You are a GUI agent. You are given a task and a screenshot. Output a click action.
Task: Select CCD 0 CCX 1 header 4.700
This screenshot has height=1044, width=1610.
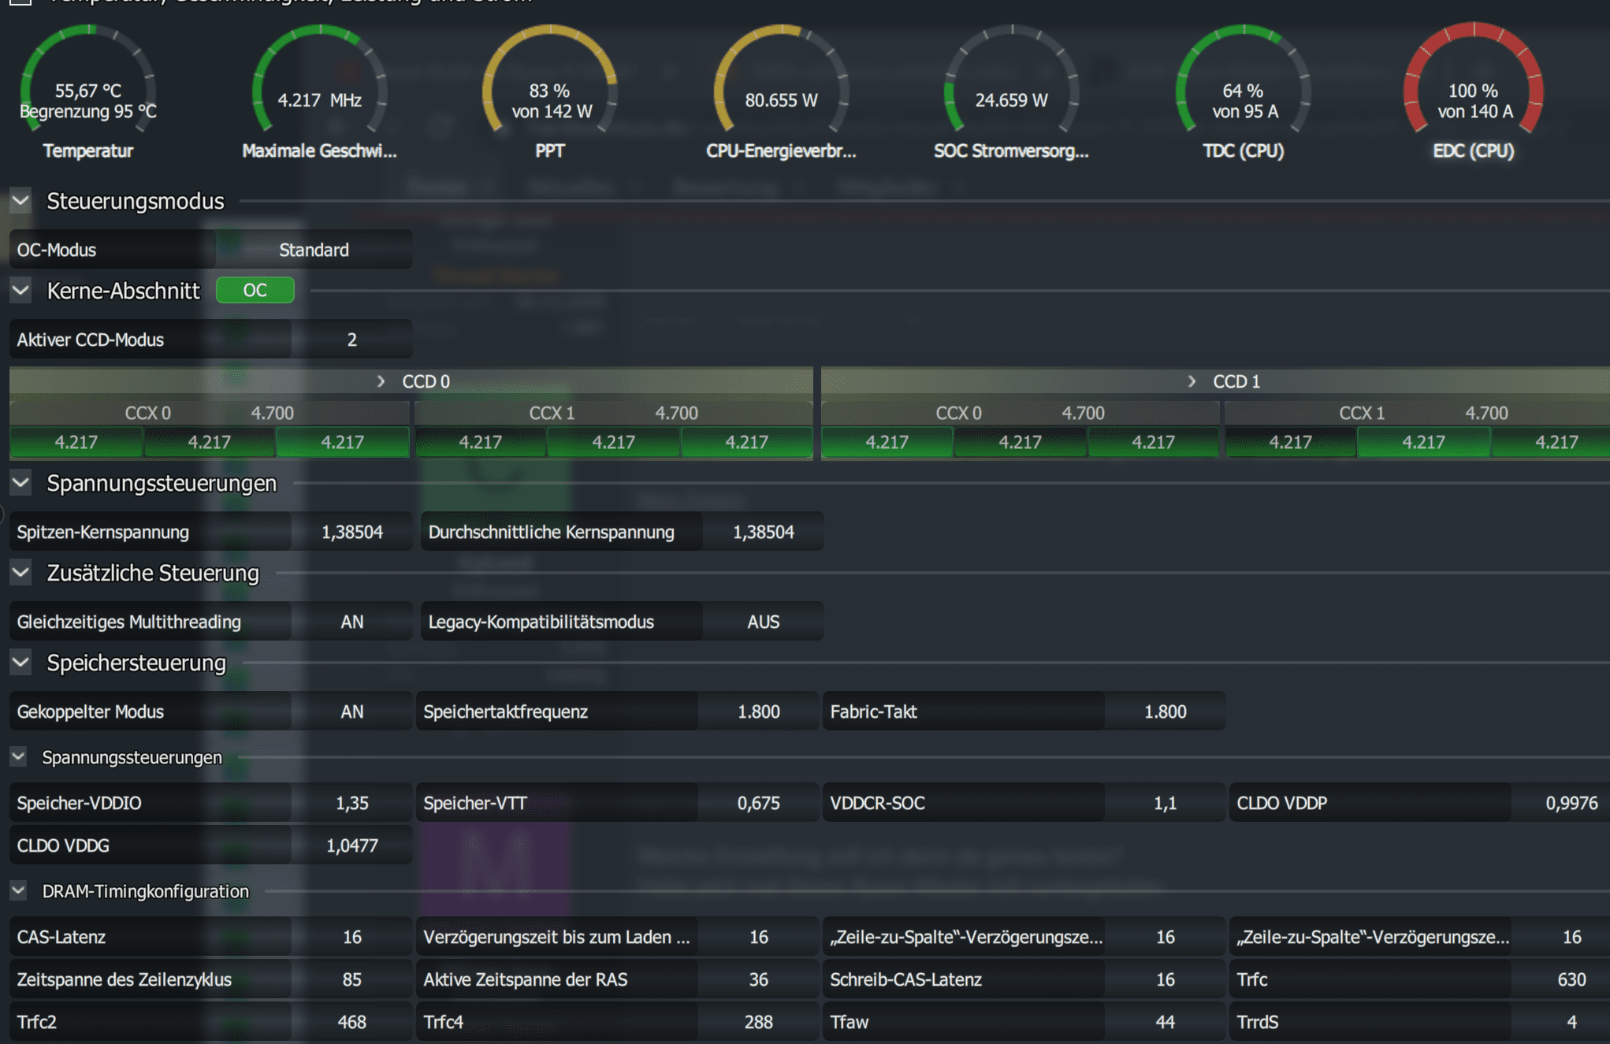coord(677,413)
